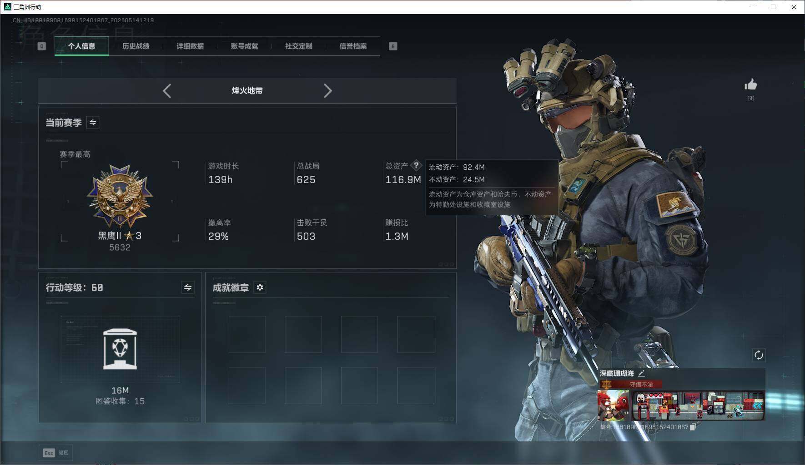The width and height of the screenshot is (805, 465).
Task: Click the E next-tab key icon
Action: 393,46
